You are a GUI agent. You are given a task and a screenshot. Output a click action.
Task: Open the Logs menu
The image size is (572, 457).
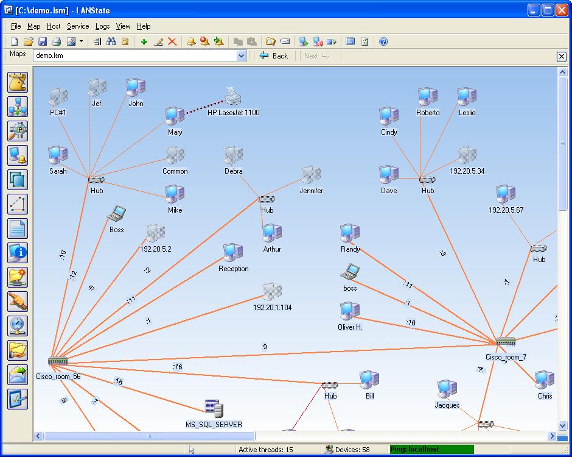102,26
